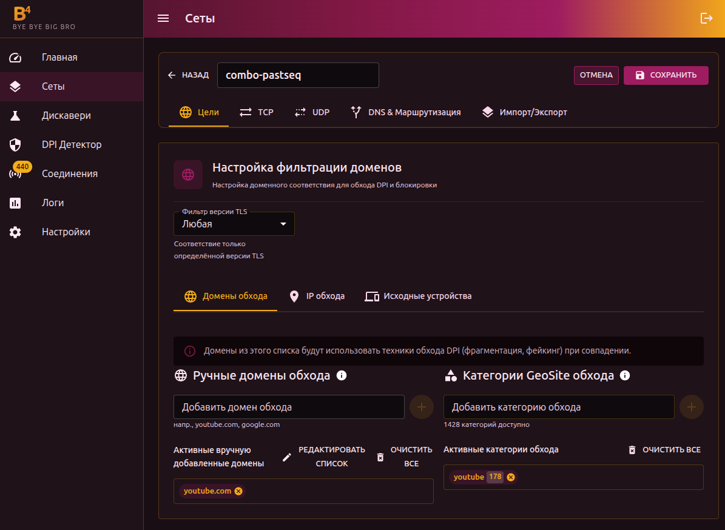Open the DNS & Маршрутизация tab
725x530 pixels.
coord(406,112)
